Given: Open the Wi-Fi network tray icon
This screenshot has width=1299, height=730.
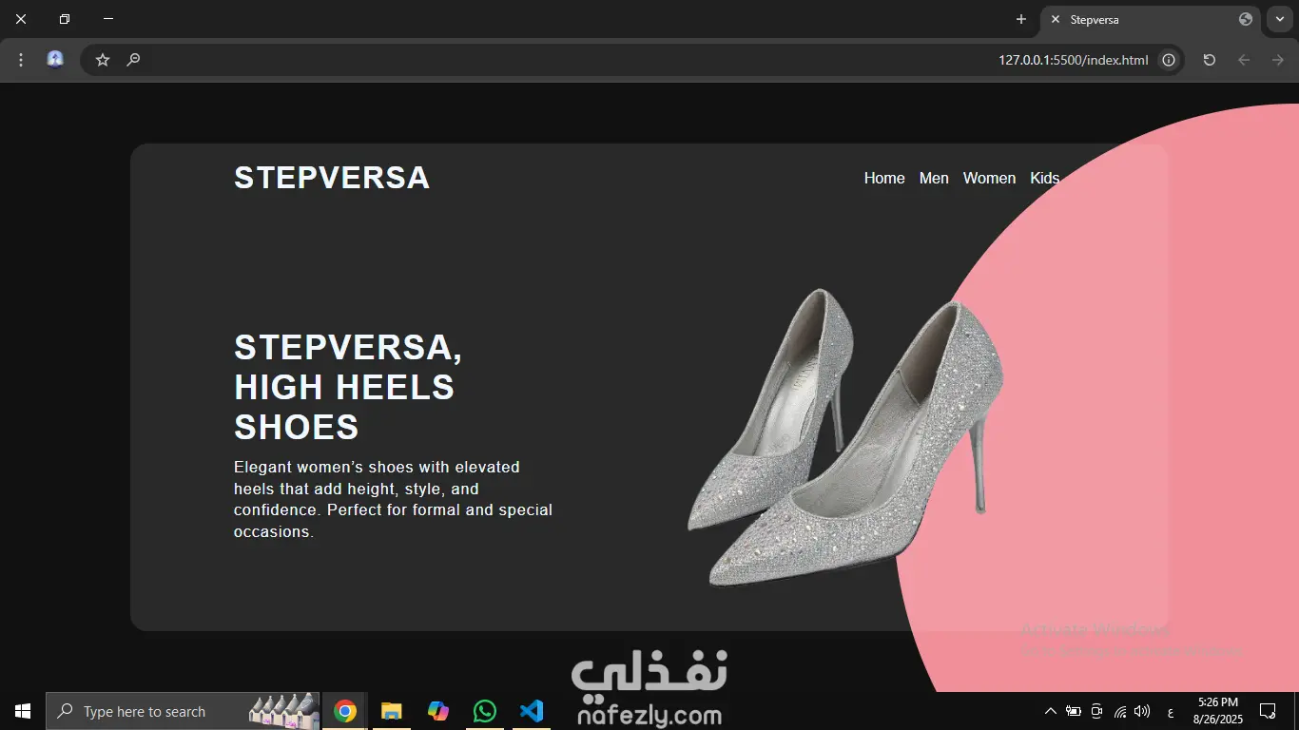Looking at the screenshot, I should pyautogui.click(x=1120, y=711).
